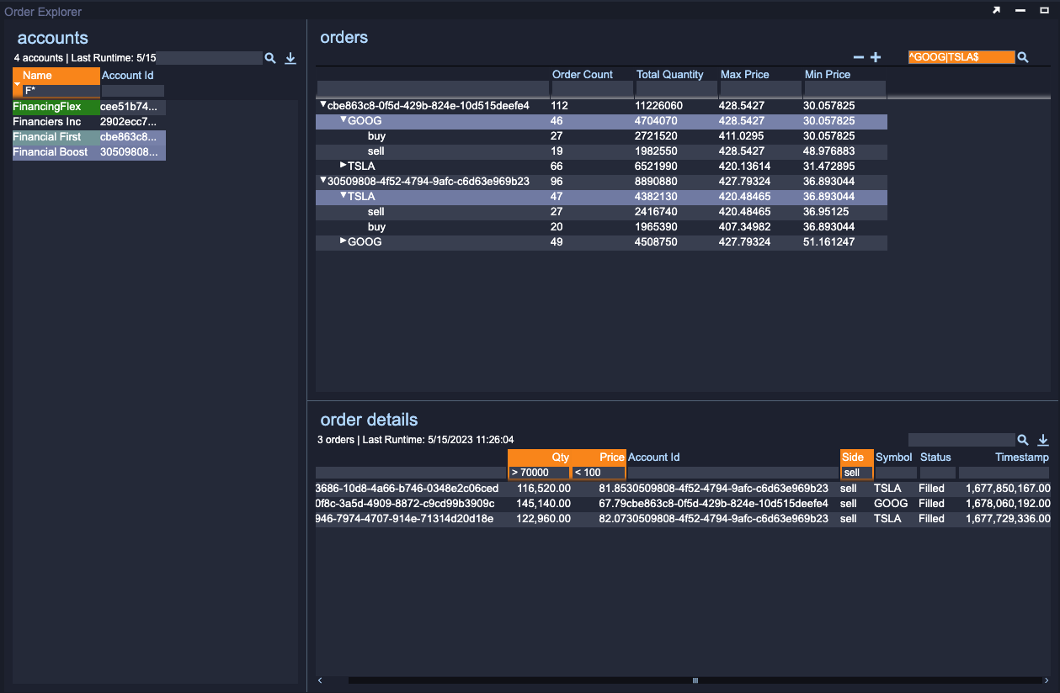The image size is (1060, 693).
Task: Select the Financial Boost account row
Action: click(51, 152)
